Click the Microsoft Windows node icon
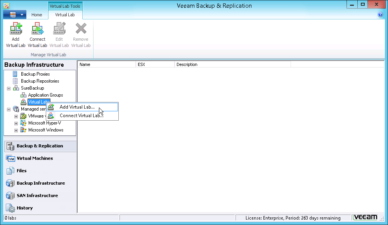Screen dimensions: 388x225 (x=23, y=130)
